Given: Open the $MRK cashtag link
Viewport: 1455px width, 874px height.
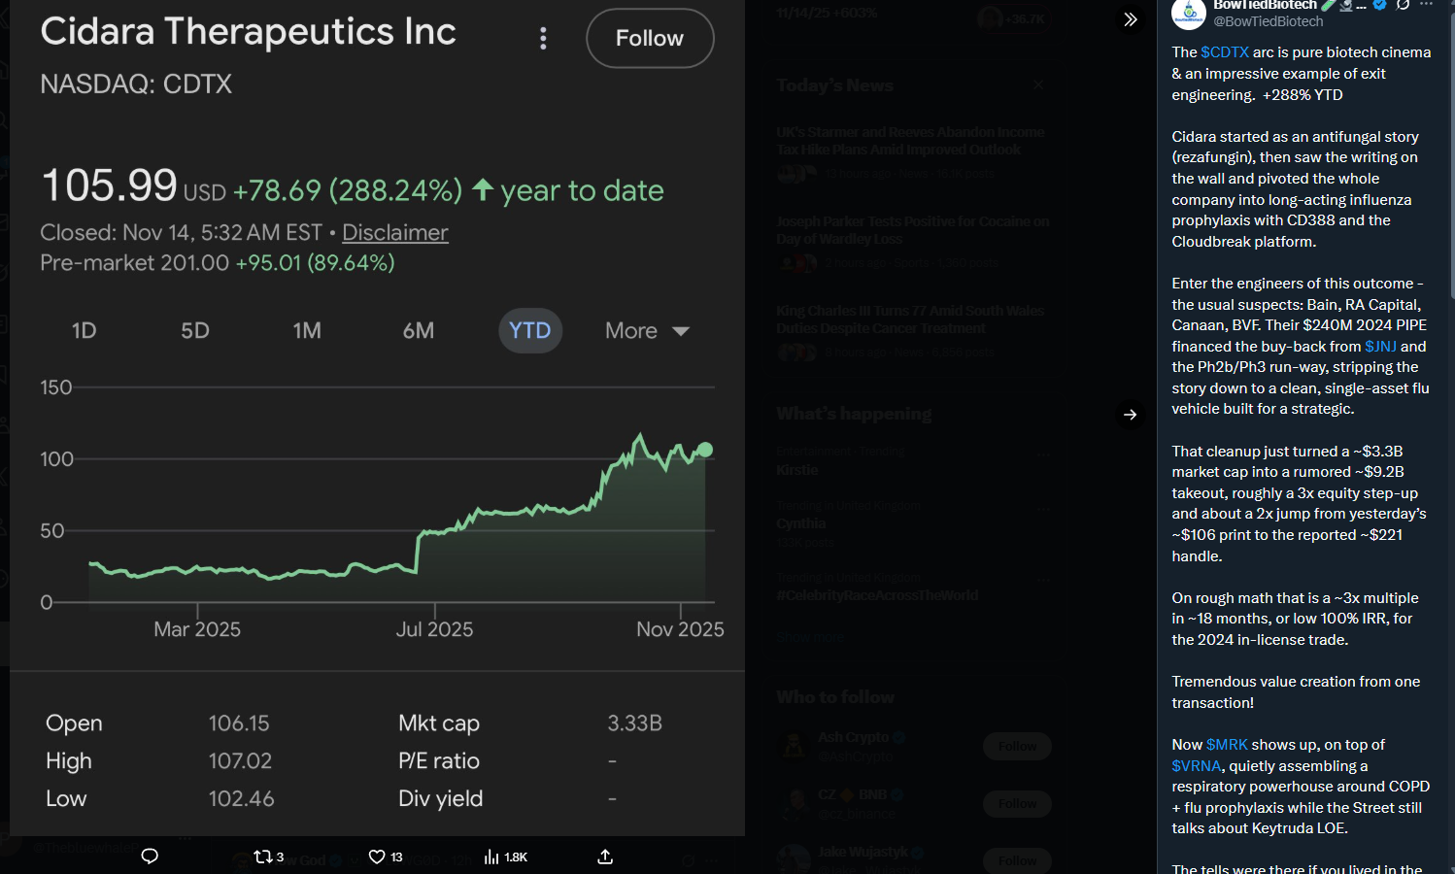Looking at the screenshot, I should coord(1226,745).
